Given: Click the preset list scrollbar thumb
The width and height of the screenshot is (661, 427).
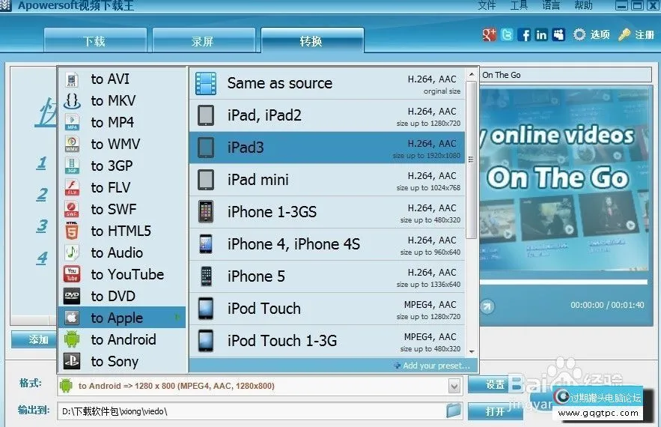Looking at the screenshot, I should 472,160.
